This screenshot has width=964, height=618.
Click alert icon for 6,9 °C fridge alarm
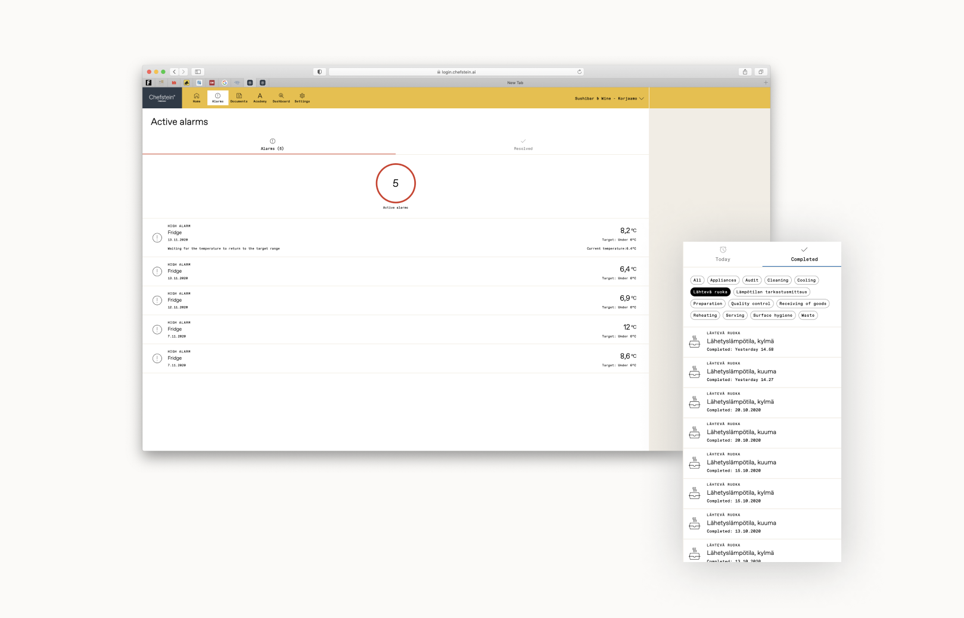click(x=157, y=301)
